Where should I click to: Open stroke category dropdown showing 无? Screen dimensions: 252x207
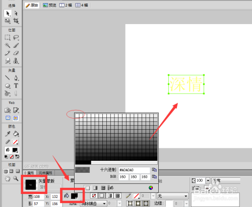tap(172, 196)
